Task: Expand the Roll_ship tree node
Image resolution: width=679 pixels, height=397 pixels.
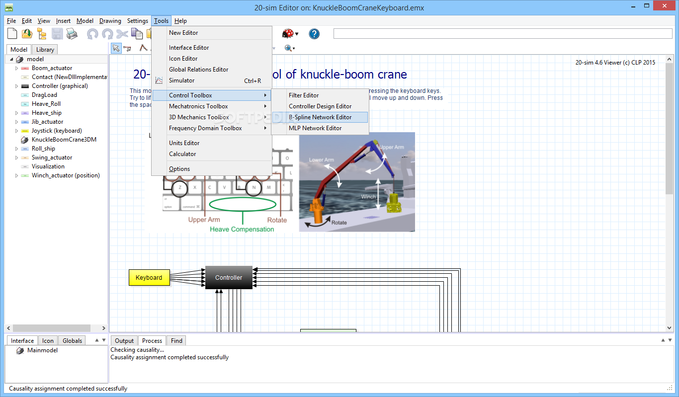Action: coord(16,149)
